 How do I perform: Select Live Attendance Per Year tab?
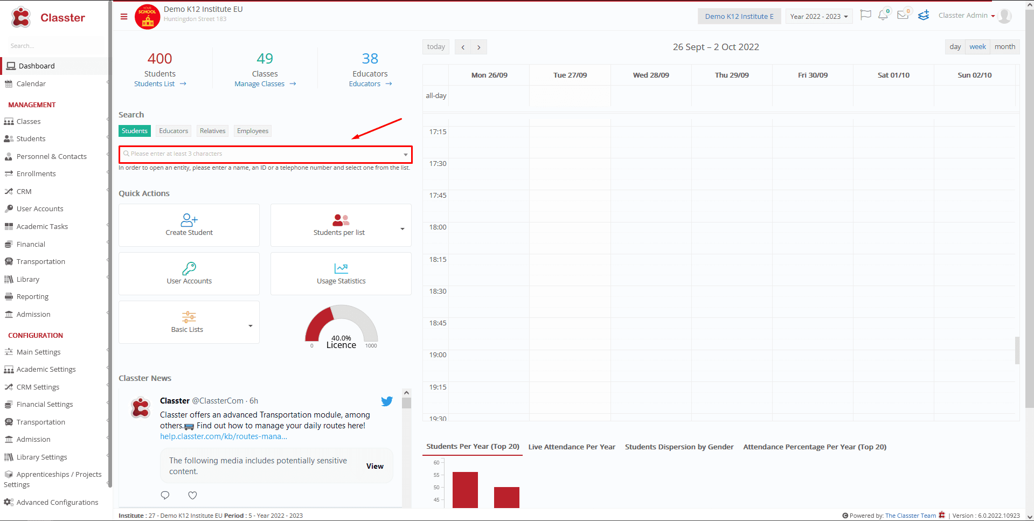572,447
